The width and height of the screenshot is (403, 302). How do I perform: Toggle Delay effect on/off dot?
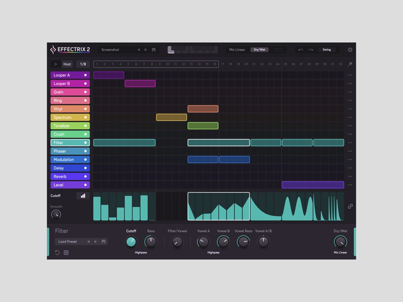[85, 168]
